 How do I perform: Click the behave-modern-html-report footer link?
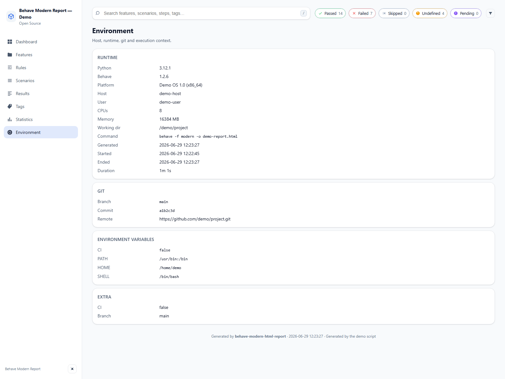tap(260, 336)
